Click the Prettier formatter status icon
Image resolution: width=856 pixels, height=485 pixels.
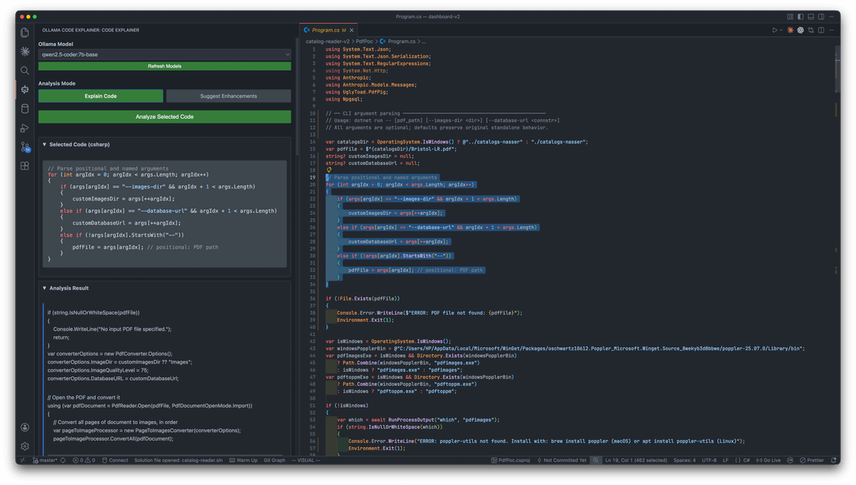[x=810, y=460]
